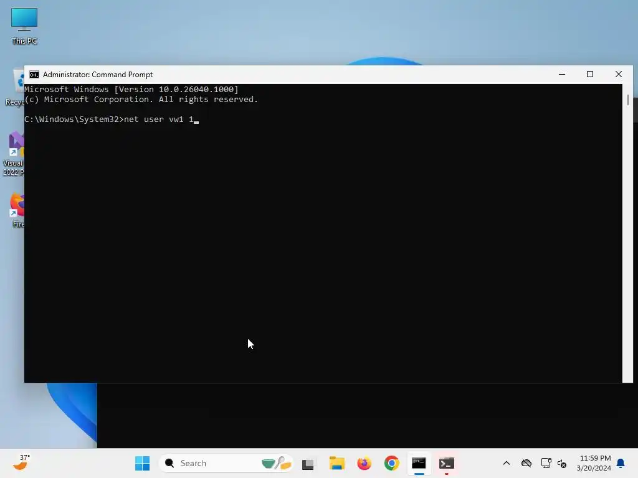638x478 pixels.
Task: Launch File Explorer from the taskbar
Action: click(336, 463)
